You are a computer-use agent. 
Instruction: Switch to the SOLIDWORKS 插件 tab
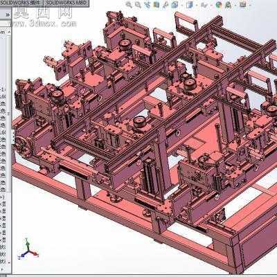[x=21, y=3]
